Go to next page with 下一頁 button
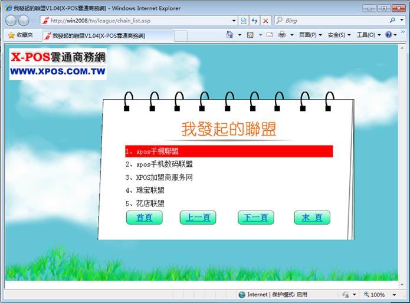This screenshot has height=303, width=410. pos(256,218)
